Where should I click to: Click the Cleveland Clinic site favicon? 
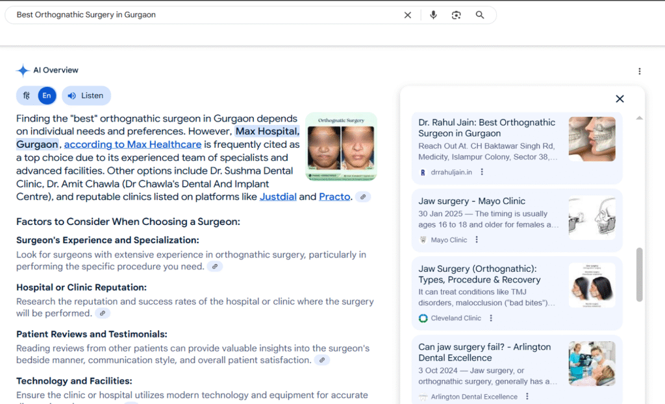[x=423, y=318]
